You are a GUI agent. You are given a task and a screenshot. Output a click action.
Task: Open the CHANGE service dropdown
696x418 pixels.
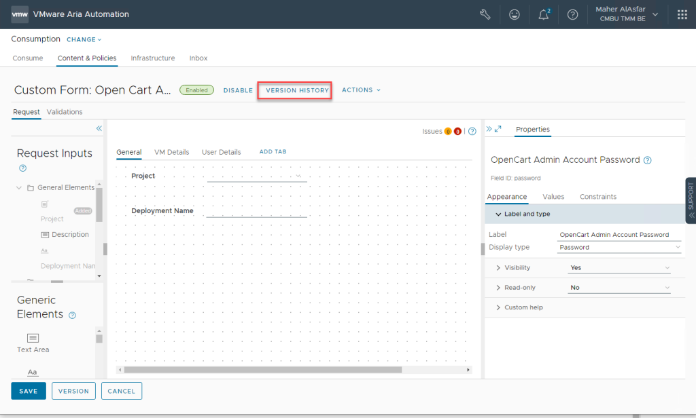point(84,39)
